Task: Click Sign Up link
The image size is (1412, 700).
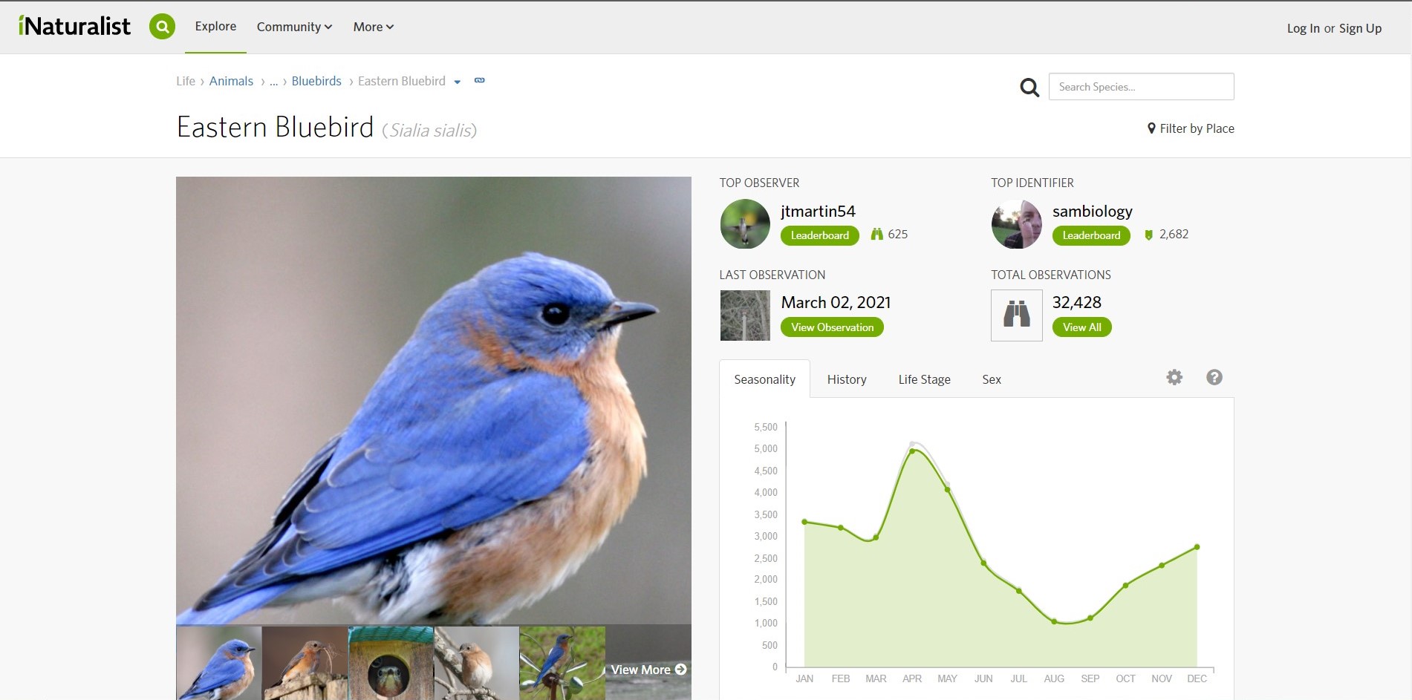Action: coord(1360,28)
